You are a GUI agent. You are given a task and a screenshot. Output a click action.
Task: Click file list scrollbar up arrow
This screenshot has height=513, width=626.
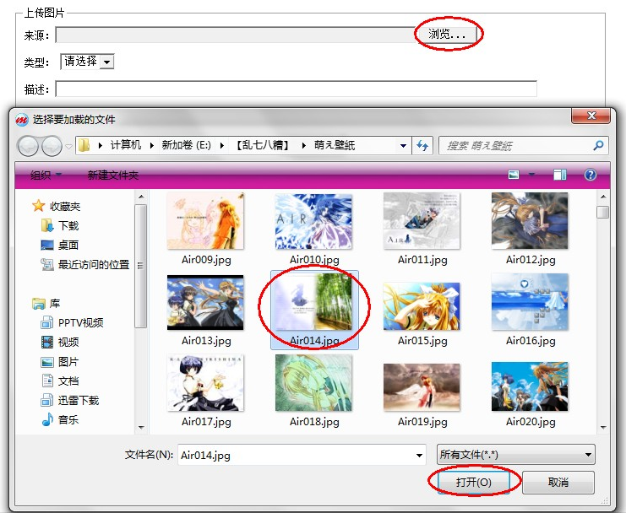pos(603,197)
